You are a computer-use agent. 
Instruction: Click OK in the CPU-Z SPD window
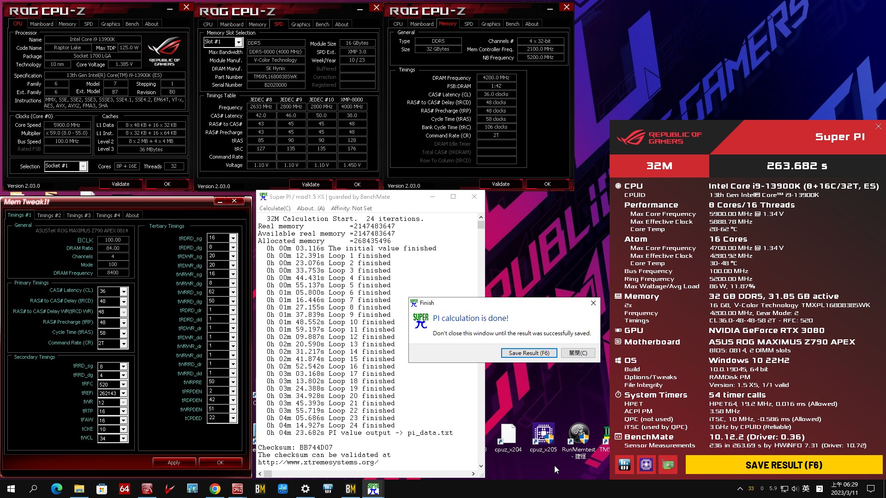pos(357,184)
